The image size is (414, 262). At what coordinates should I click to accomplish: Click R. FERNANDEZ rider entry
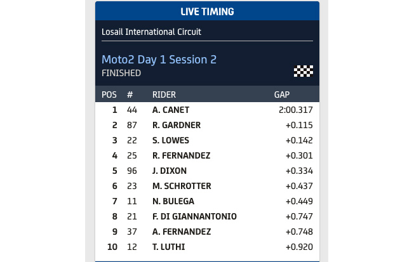coord(181,155)
